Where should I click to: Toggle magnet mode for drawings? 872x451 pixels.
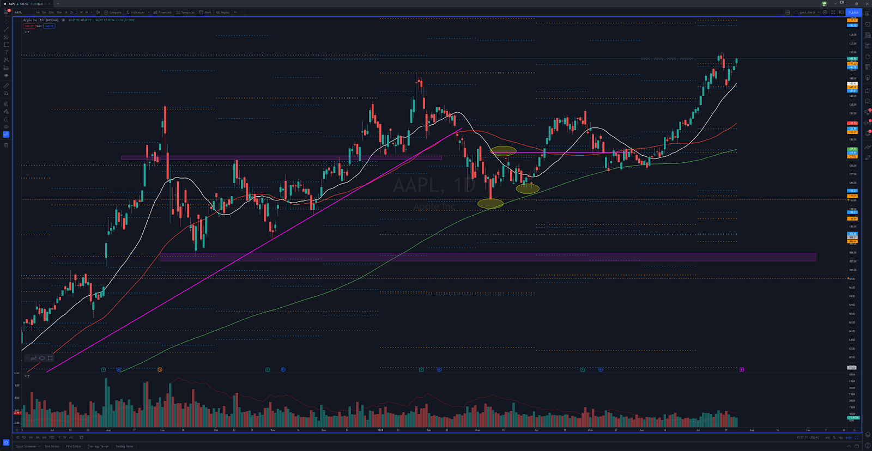click(x=6, y=103)
